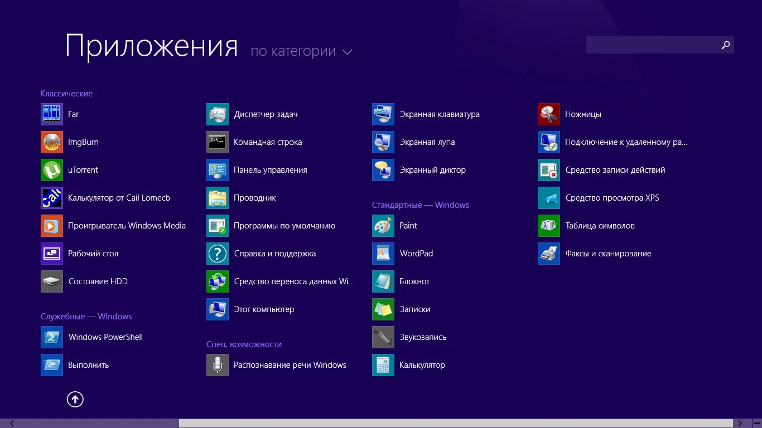Click the Проводник folder icon

click(218, 198)
